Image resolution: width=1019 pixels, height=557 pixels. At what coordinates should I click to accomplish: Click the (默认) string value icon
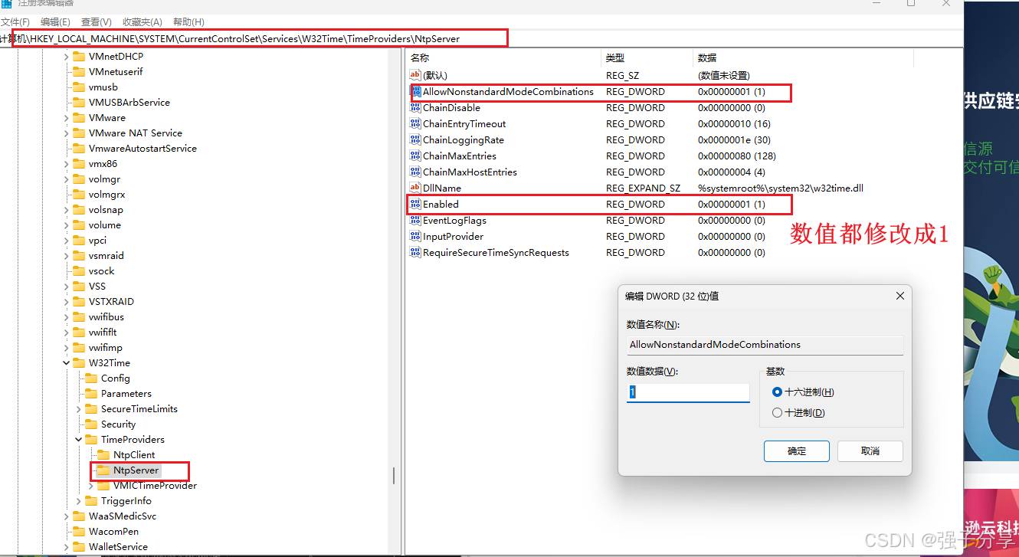click(416, 75)
